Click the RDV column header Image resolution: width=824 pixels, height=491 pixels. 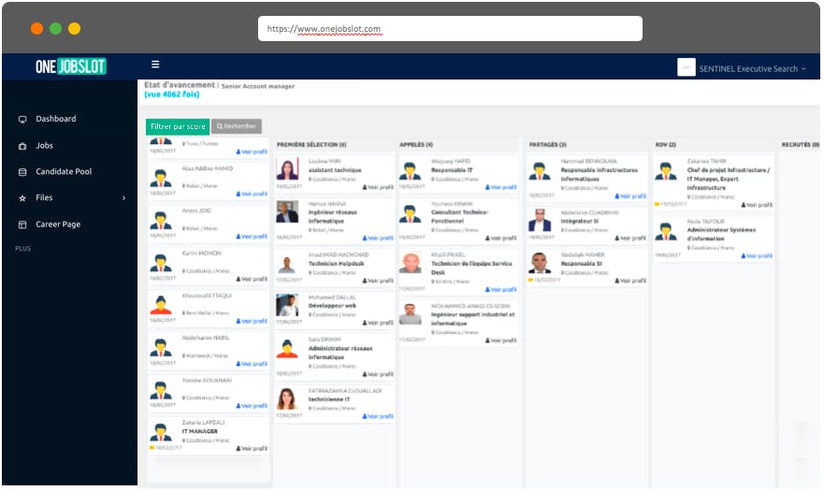click(x=665, y=145)
